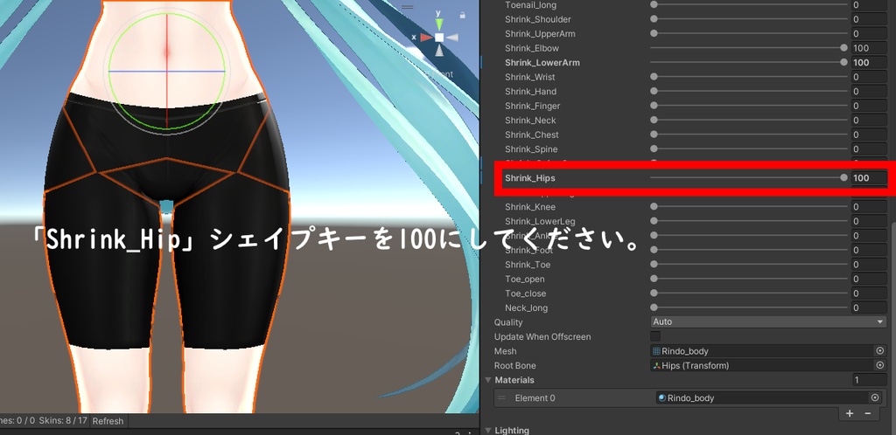Viewport: 896px width, 435px height.
Task: Click the center cube of the scene gizmo
Action: pyautogui.click(x=439, y=38)
